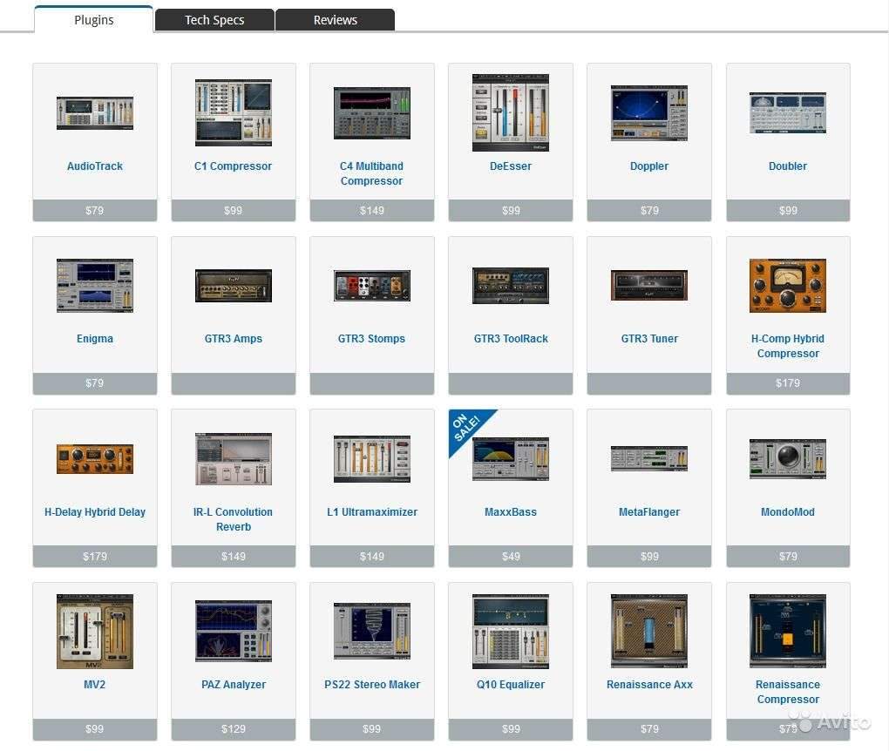Follow the Enigma name link
Viewport: 889px width, 751px height.
[95, 339]
